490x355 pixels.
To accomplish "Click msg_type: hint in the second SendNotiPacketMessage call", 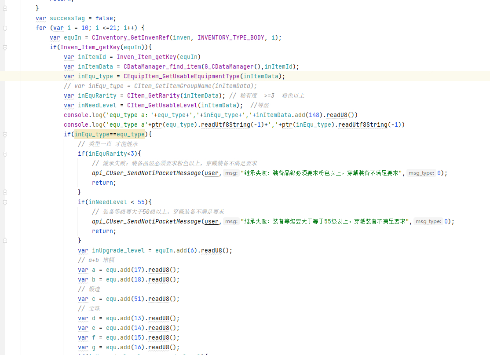I will [428, 222].
